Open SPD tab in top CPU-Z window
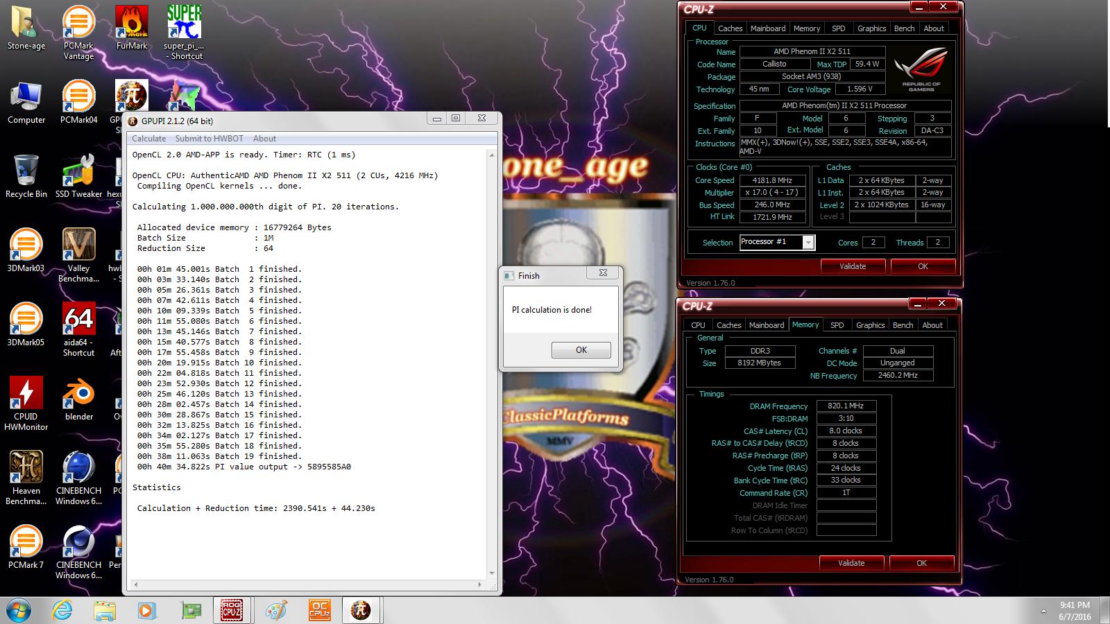The width and height of the screenshot is (1110, 624). coord(839,28)
